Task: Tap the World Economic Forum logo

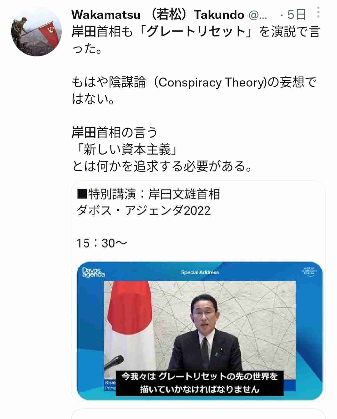Action: point(309,272)
